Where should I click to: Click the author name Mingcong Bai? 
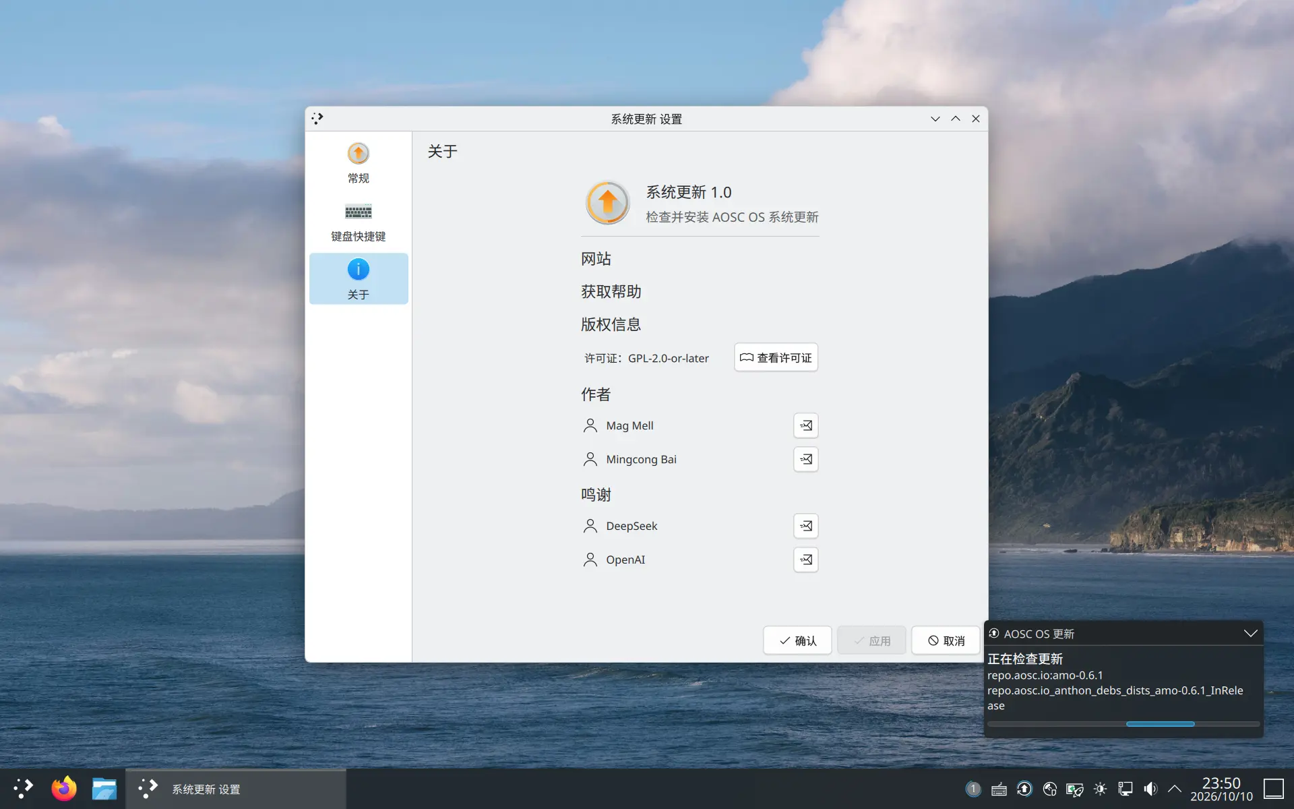tap(641, 459)
